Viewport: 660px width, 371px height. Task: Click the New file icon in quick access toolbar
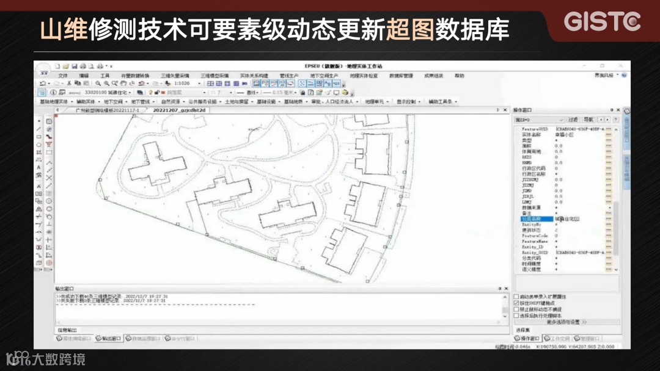[x=57, y=66]
